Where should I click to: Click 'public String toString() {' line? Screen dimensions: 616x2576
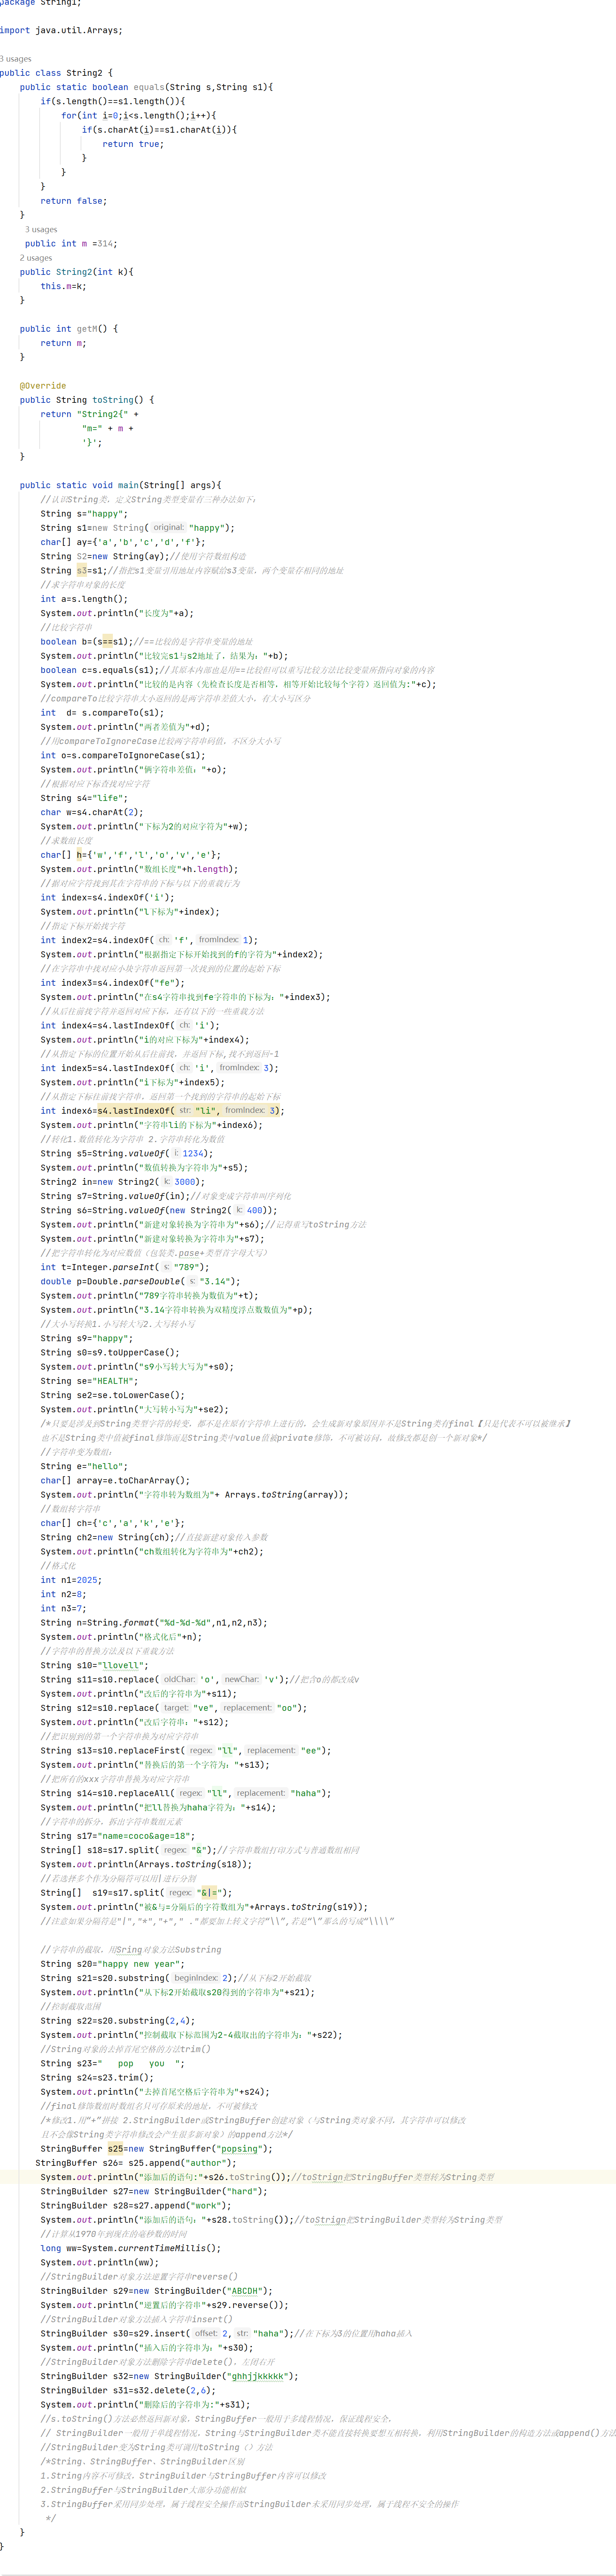tap(87, 400)
